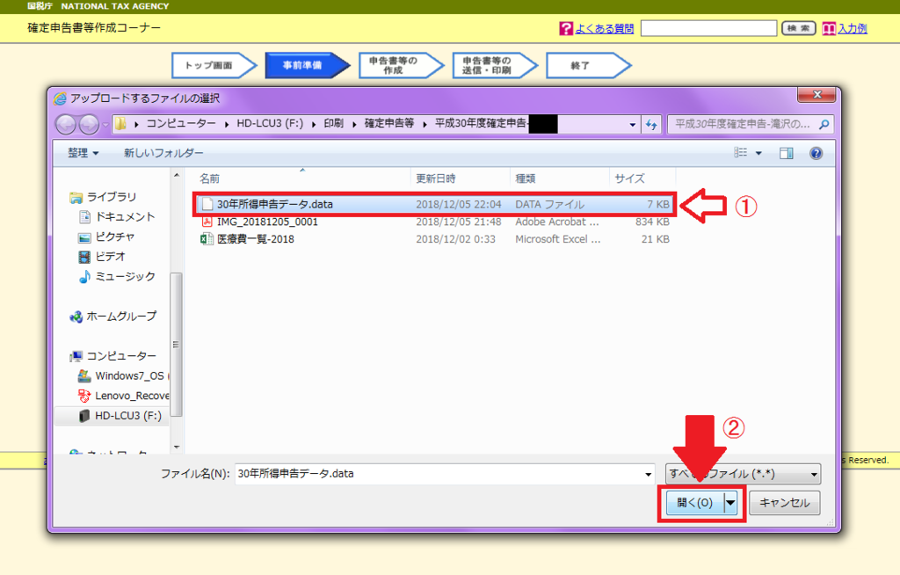
Task: Click the webpage search text field
Action: 709,28
